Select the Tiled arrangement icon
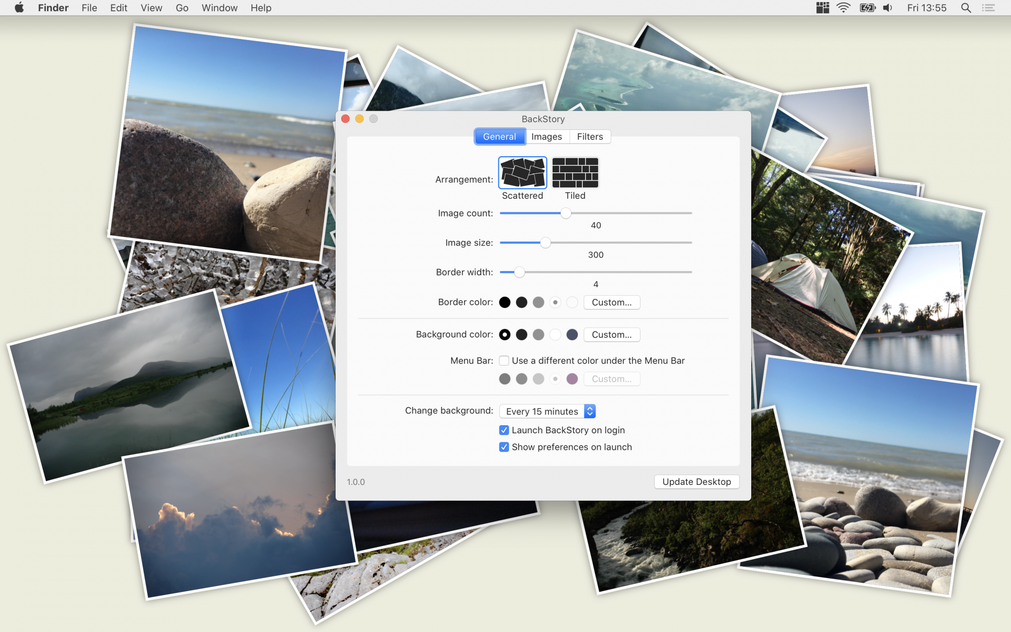The width and height of the screenshot is (1011, 632). coord(575,172)
